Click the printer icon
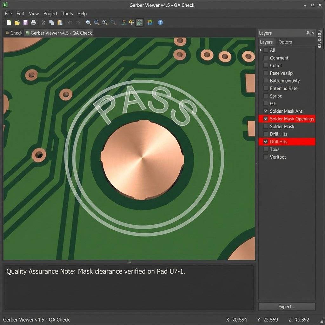This screenshot has width=325, height=325. pyautogui.click(x=33, y=23)
